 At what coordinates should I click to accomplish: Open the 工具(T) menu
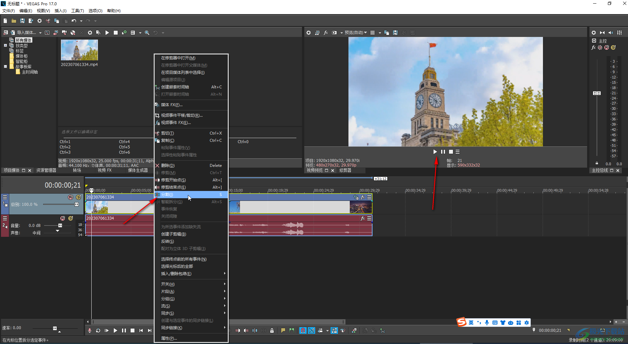tap(77, 11)
